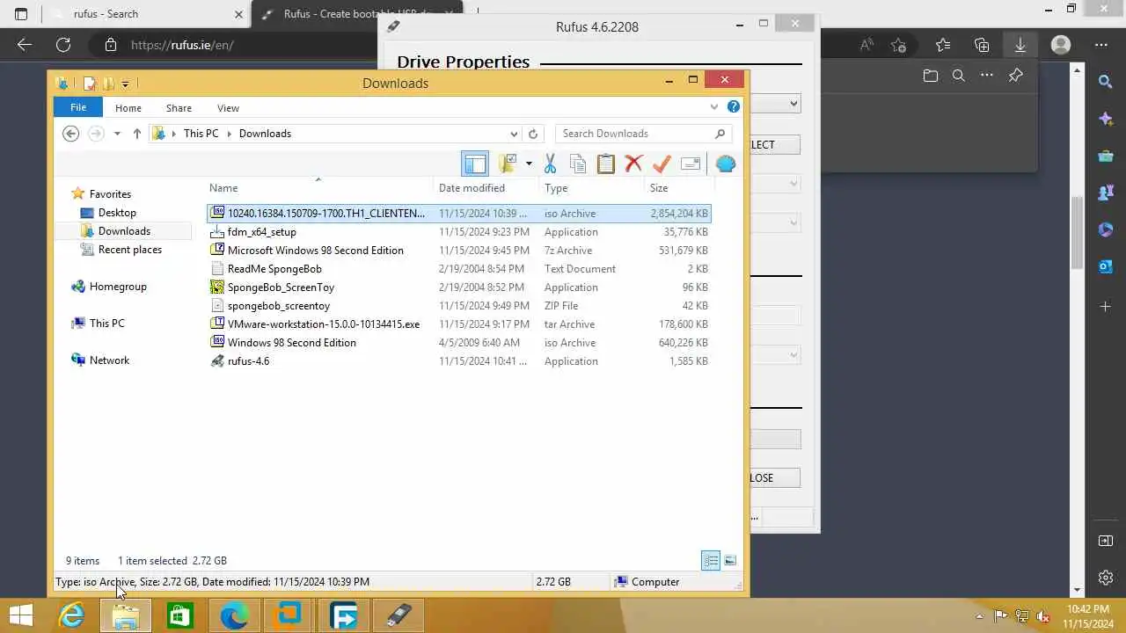Screen dimensions: 1126x633
Task: Select ReadMe SpongeBob text document
Action: pos(458,269)
